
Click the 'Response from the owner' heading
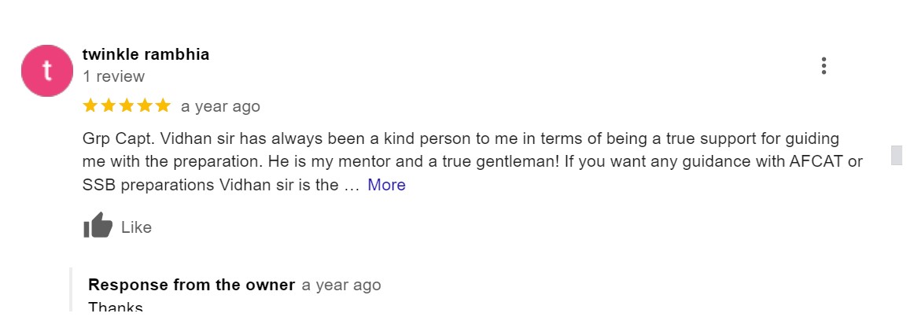pos(191,285)
